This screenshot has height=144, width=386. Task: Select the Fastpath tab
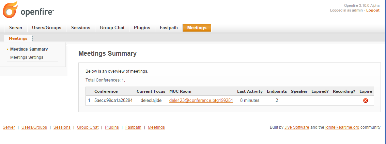[169, 28]
